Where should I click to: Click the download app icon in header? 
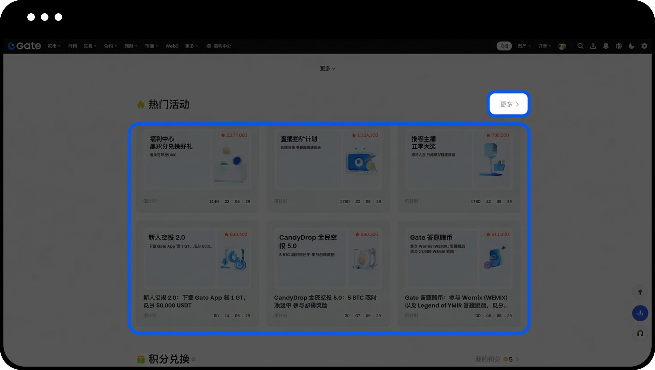tap(593, 46)
